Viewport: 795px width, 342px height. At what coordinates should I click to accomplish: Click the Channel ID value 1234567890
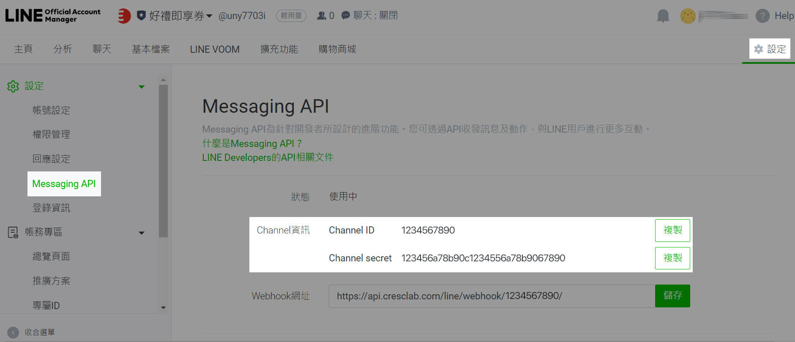428,230
